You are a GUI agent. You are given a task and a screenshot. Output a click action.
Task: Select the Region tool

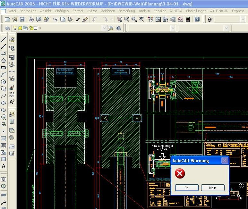[4, 152]
